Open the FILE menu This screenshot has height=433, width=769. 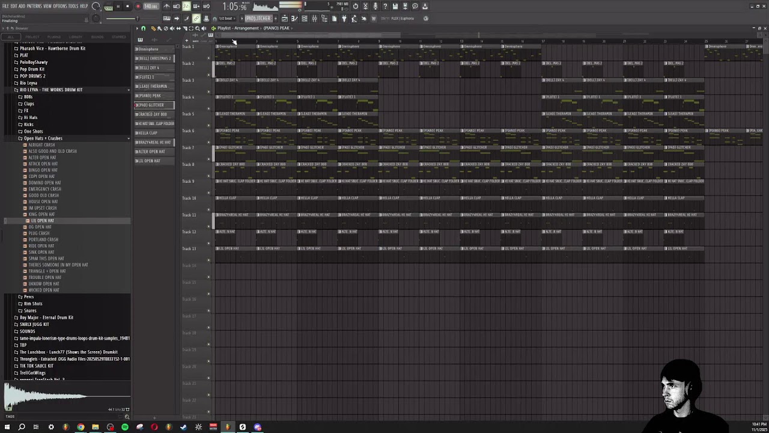point(5,6)
